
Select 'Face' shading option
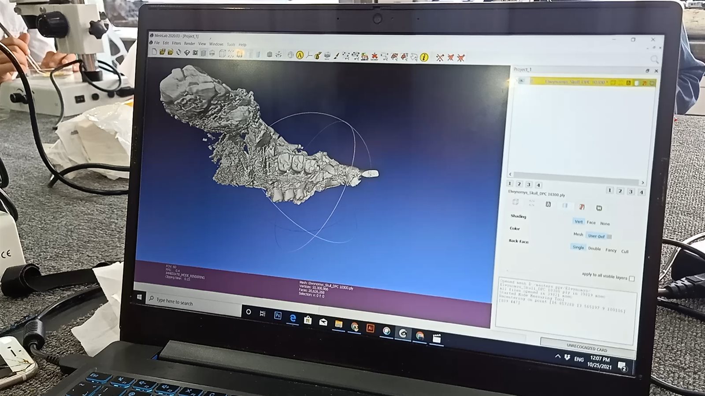coord(591,223)
